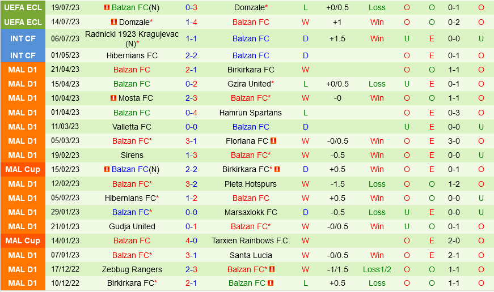
Task: Click red card after Balzan FC on 10/12/22
Action: [x=271, y=283]
